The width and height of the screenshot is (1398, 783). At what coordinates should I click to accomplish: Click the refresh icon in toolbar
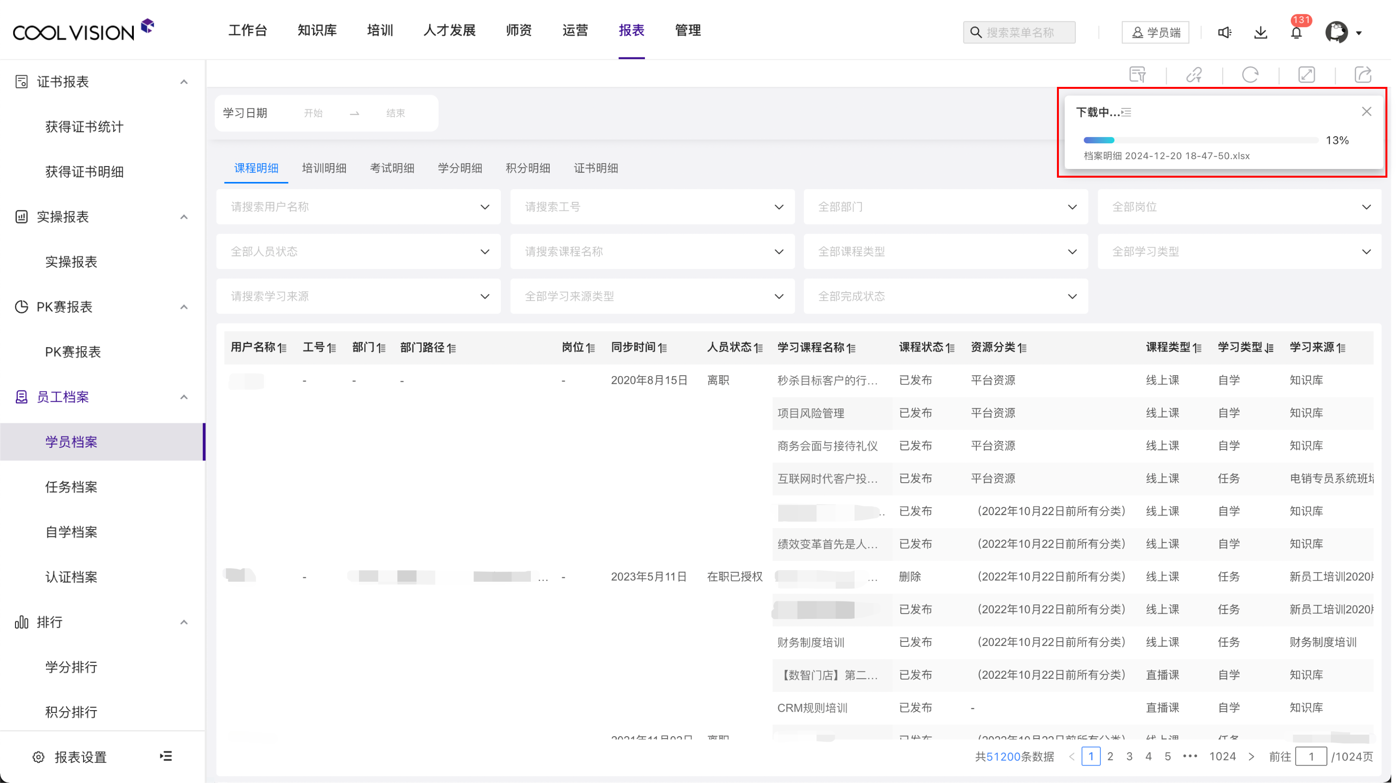pyautogui.click(x=1250, y=74)
